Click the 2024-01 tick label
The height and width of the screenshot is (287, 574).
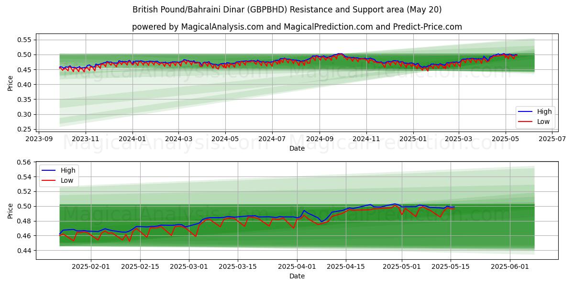pyautogui.click(x=132, y=139)
